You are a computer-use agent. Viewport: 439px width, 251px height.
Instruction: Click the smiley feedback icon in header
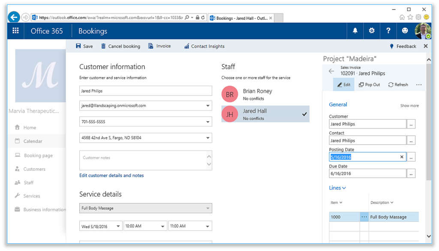(405, 31)
